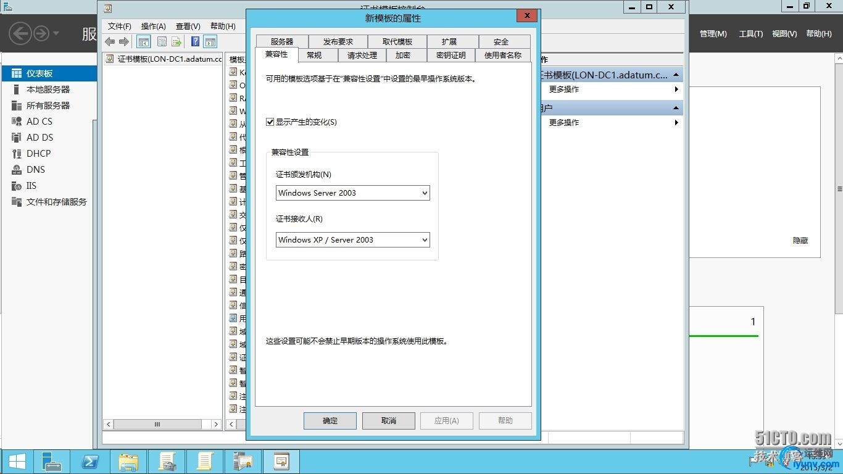Select 本地服务器 in the Server Manager sidebar
This screenshot has height=474, width=843.
48,89
